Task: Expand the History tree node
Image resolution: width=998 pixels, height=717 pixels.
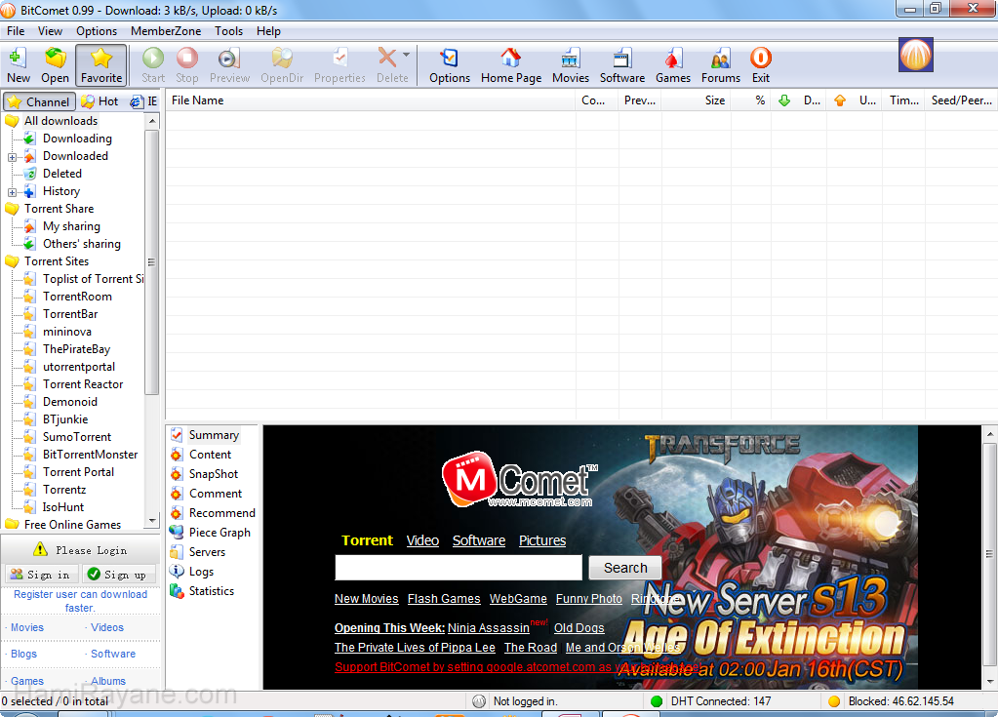Action: tap(12, 192)
